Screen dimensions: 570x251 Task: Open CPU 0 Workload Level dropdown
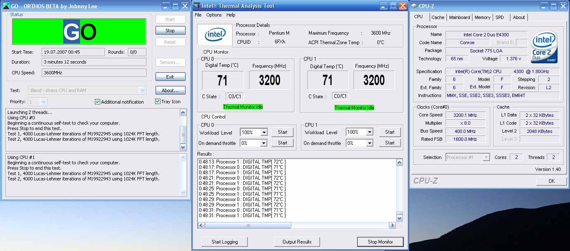click(x=264, y=133)
